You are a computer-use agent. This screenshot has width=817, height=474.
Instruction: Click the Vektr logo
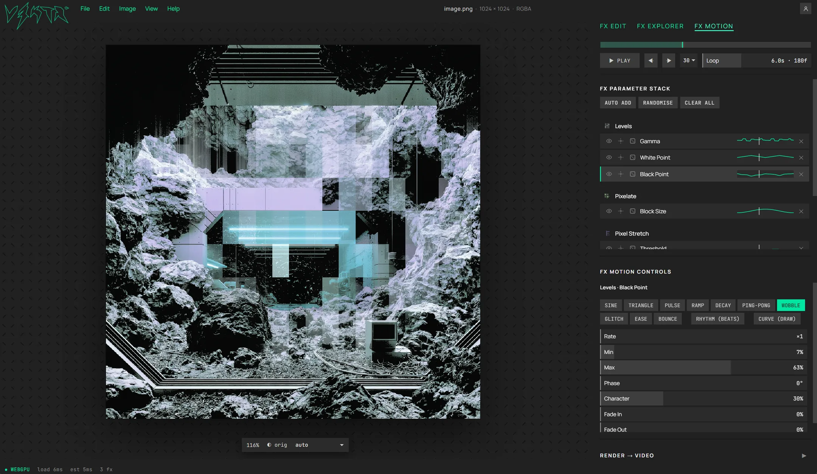tap(37, 15)
